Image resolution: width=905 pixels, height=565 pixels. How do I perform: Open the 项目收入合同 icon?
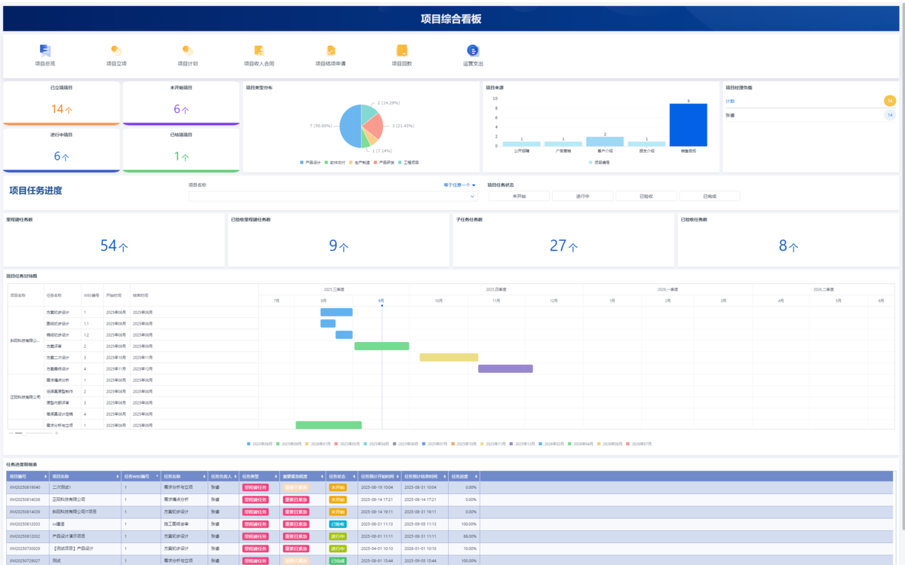tap(259, 50)
